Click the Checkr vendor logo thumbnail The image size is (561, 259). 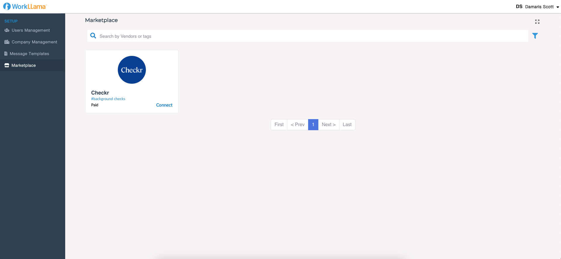pyautogui.click(x=132, y=70)
